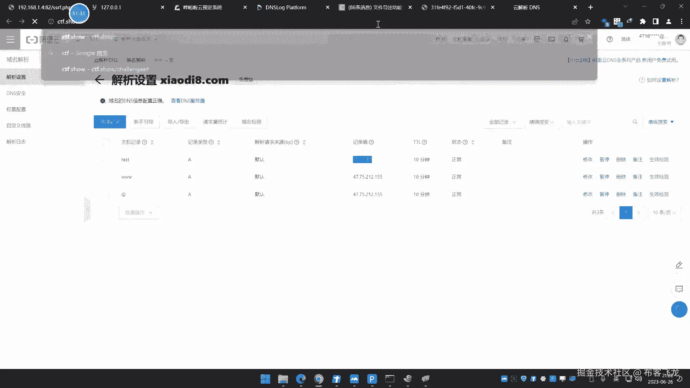The height and width of the screenshot is (388, 690).
Task: Click the search magnifier icon
Action: click(635, 122)
